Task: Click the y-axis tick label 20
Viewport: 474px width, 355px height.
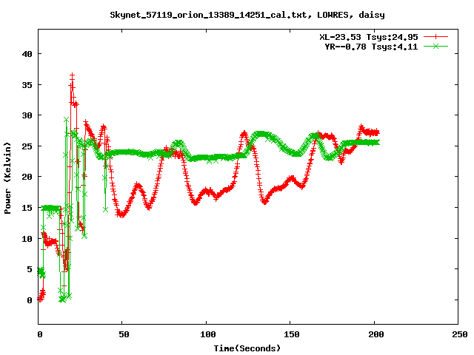Action: pos(27,177)
